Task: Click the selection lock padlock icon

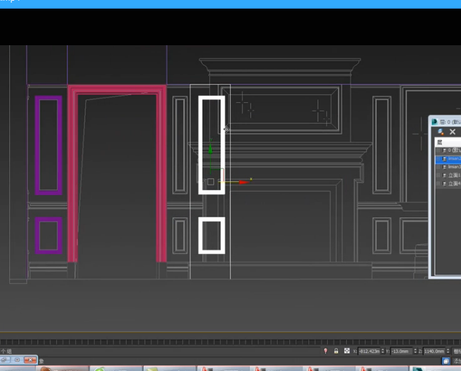Action: [x=336, y=351]
